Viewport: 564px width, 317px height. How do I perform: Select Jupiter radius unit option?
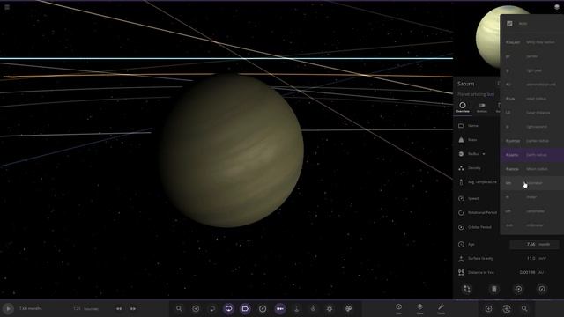pyautogui.click(x=532, y=141)
